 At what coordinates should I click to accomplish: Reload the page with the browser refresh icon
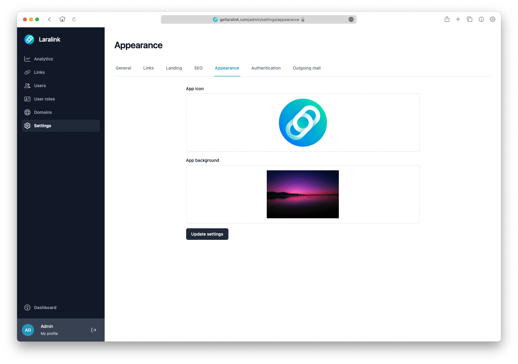point(74,19)
